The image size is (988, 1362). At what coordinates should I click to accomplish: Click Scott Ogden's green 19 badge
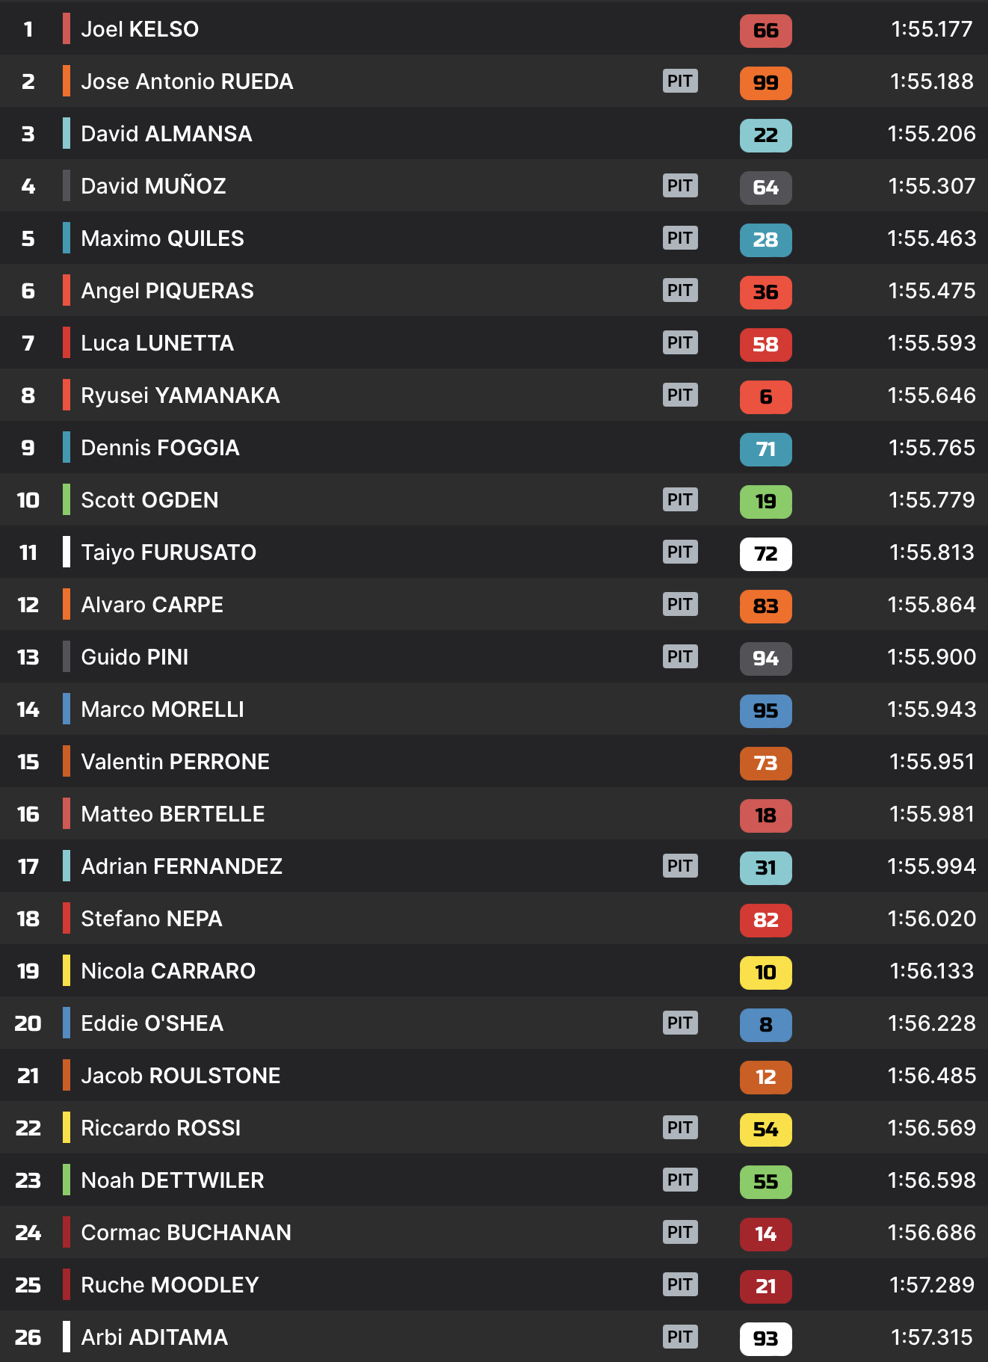pos(765,502)
